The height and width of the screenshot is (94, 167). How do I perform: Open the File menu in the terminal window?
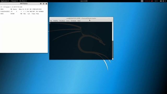click(51, 21)
